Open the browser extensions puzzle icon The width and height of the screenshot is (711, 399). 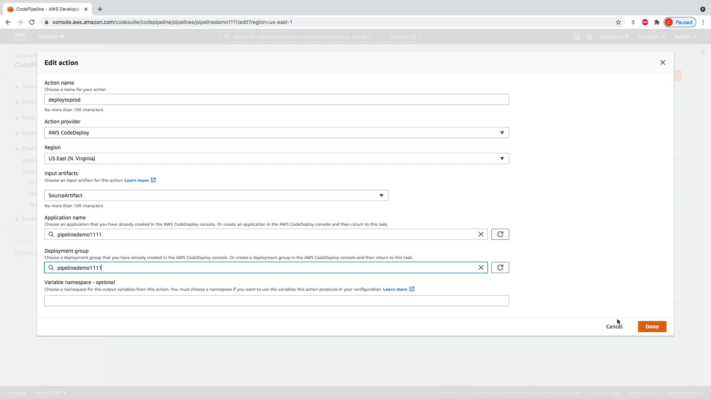[x=657, y=22]
